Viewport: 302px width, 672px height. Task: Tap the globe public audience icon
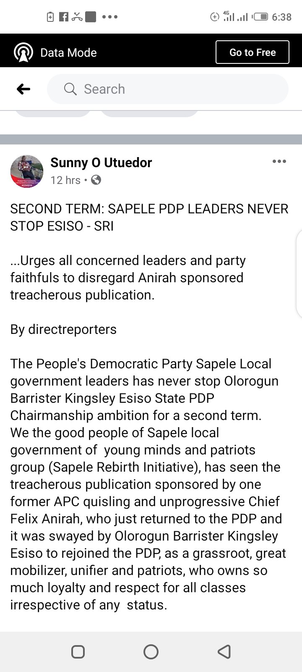point(96,180)
